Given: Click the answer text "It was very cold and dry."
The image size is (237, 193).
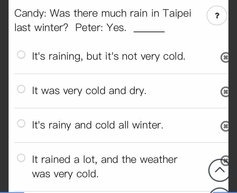Looking at the screenshot, I should pos(89,91).
